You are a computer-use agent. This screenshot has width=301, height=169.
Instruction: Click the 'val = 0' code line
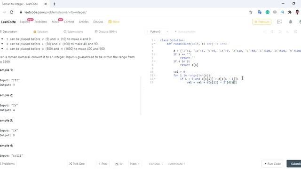(179, 72)
